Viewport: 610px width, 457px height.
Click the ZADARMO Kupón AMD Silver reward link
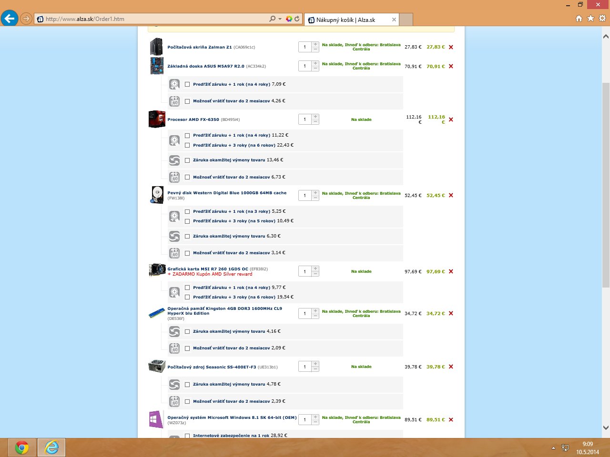210,274
